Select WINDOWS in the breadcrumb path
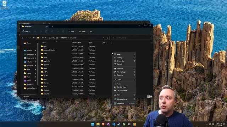The image size is (227, 127). pyautogui.click(x=64, y=38)
